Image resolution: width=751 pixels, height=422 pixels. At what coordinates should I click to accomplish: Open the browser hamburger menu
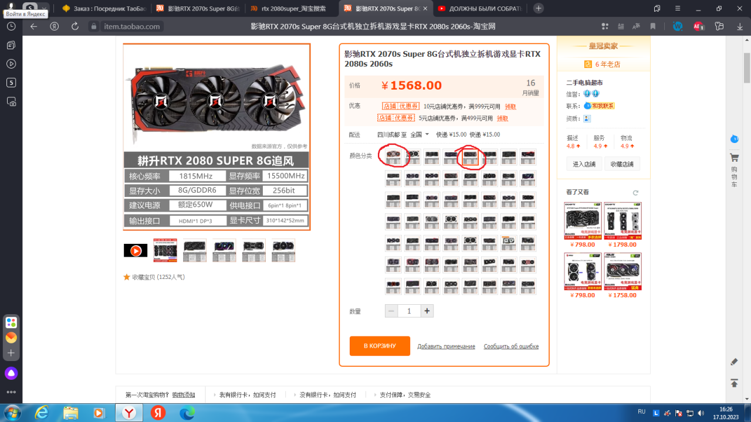pos(678,8)
